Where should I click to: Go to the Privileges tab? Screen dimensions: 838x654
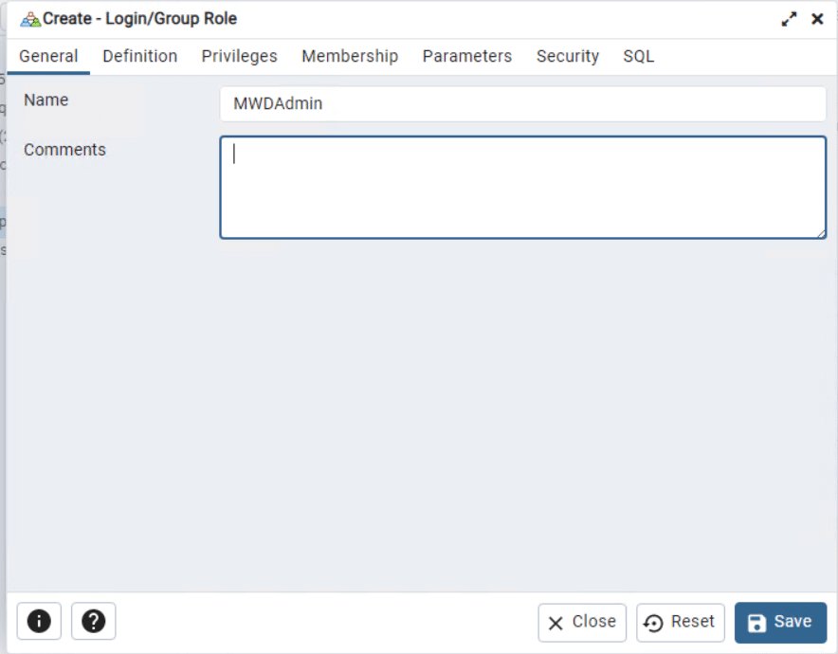(x=239, y=57)
